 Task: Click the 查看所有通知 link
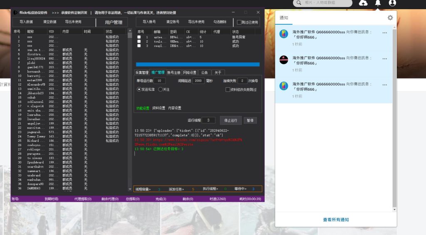tap(336, 220)
